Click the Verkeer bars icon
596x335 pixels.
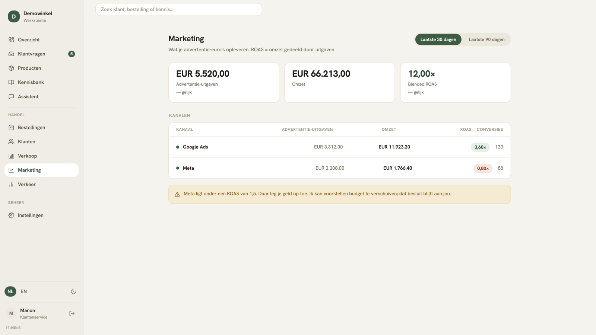coord(11,185)
